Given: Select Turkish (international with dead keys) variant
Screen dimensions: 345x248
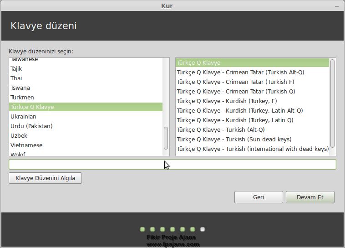Looking at the screenshot, I should click(252, 149).
